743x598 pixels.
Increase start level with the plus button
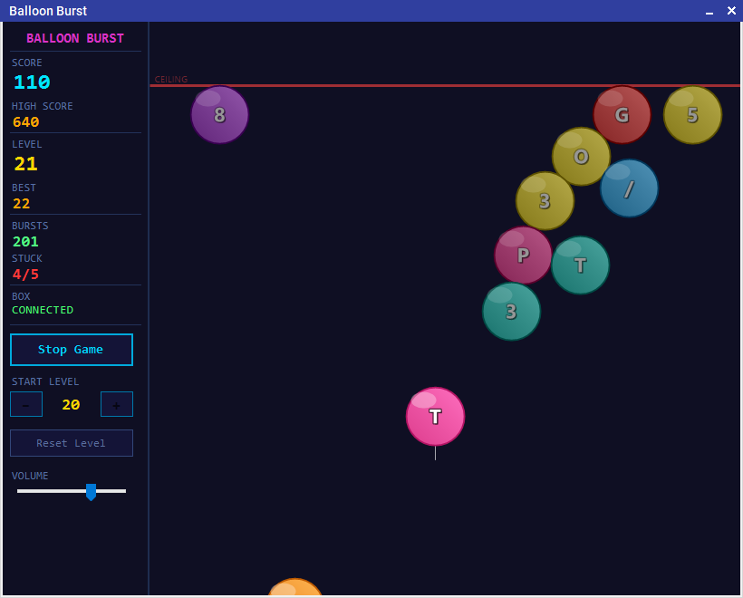117,404
